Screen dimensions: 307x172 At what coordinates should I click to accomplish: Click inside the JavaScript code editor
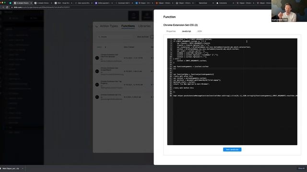pos(232,92)
